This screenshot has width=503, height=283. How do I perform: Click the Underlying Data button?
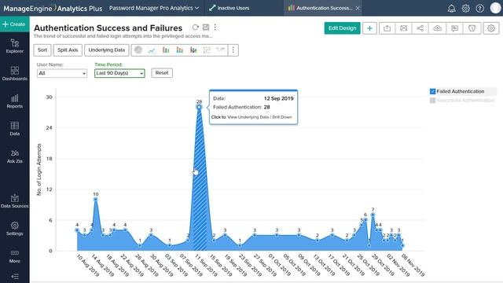coord(107,50)
